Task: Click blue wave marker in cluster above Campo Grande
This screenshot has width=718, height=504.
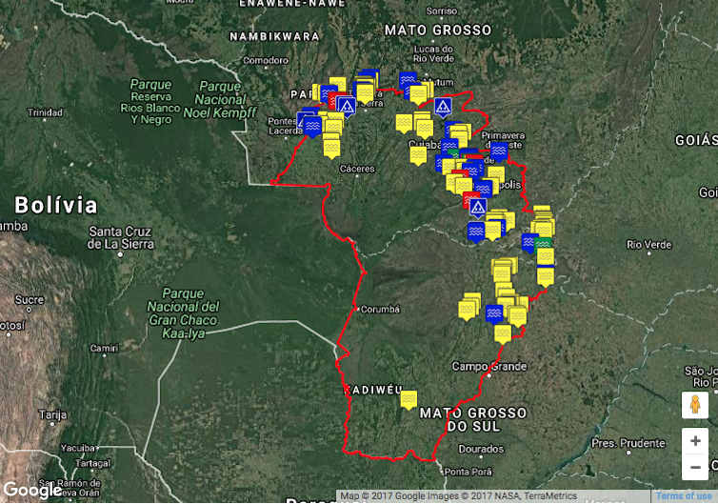Action: tap(494, 312)
